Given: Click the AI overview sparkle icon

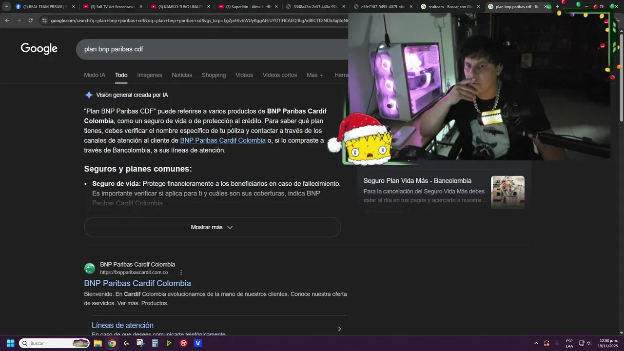Looking at the screenshot, I should (x=89, y=95).
